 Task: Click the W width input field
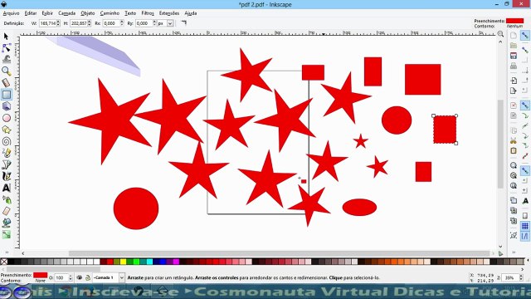coord(47,23)
